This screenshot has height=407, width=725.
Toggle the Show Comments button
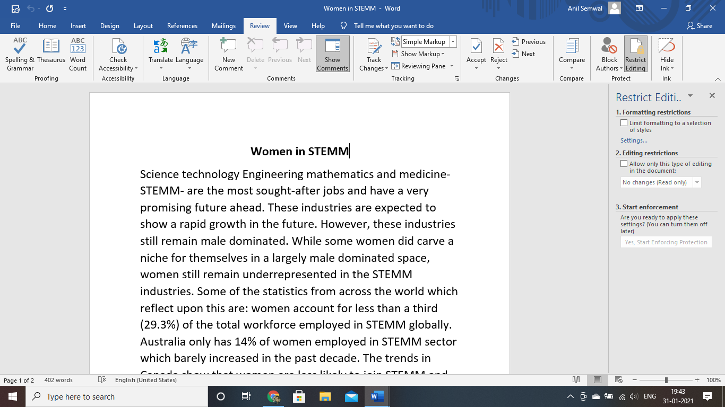click(x=332, y=54)
